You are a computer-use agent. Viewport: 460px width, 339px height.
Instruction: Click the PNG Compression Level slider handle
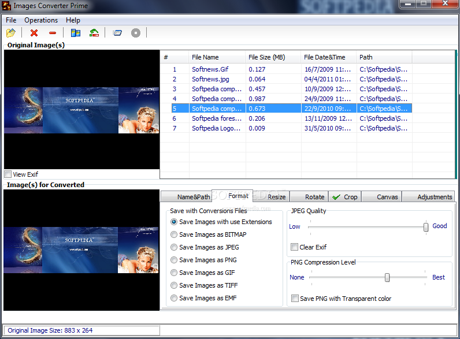point(387,277)
